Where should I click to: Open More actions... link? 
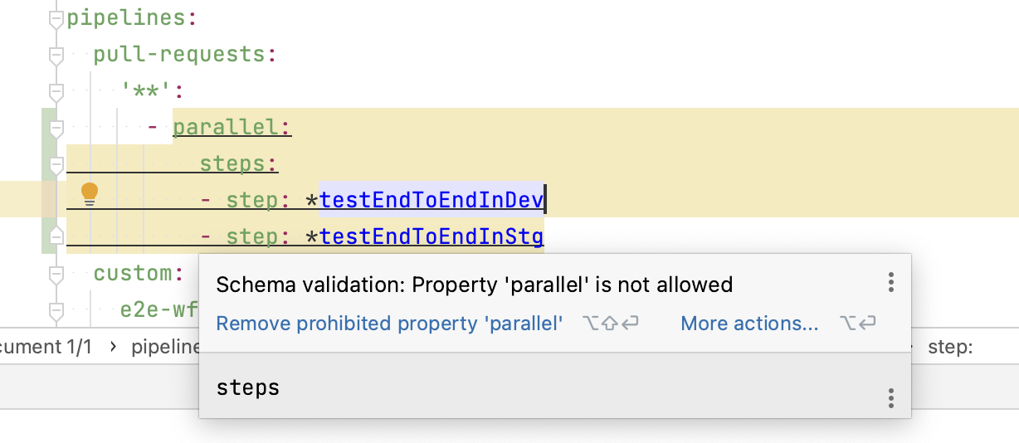coord(749,323)
